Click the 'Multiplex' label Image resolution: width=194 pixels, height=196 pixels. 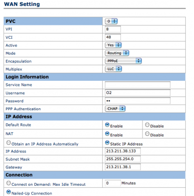14,69
